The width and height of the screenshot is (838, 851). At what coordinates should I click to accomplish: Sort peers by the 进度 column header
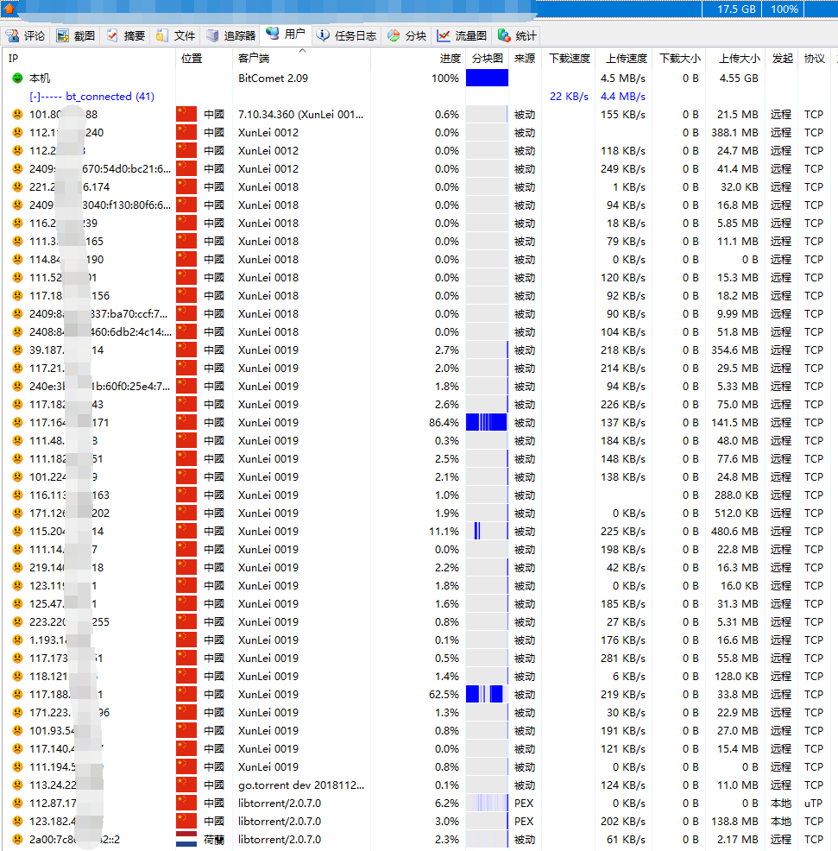pos(450,59)
